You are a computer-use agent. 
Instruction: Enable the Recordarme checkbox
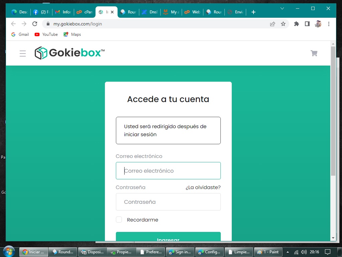pos(119,220)
